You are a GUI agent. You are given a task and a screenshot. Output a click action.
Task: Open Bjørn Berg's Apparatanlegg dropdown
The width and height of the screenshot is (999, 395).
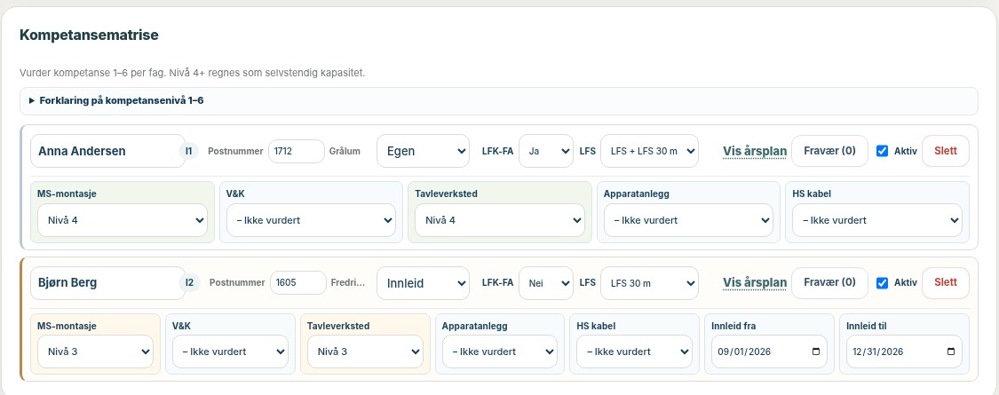coord(500,352)
